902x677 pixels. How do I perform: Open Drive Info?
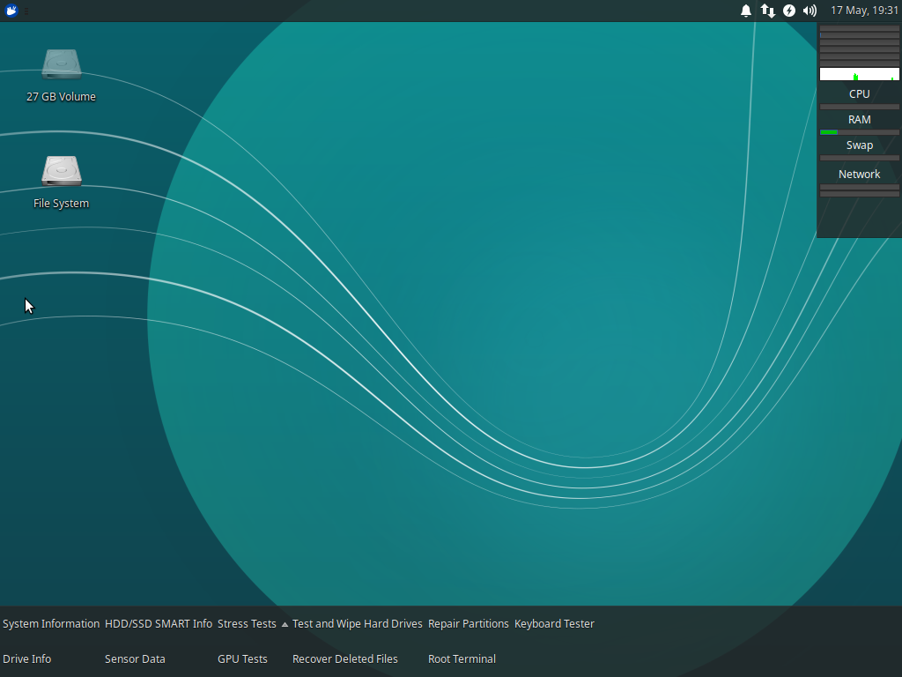(x=26, y=658)
